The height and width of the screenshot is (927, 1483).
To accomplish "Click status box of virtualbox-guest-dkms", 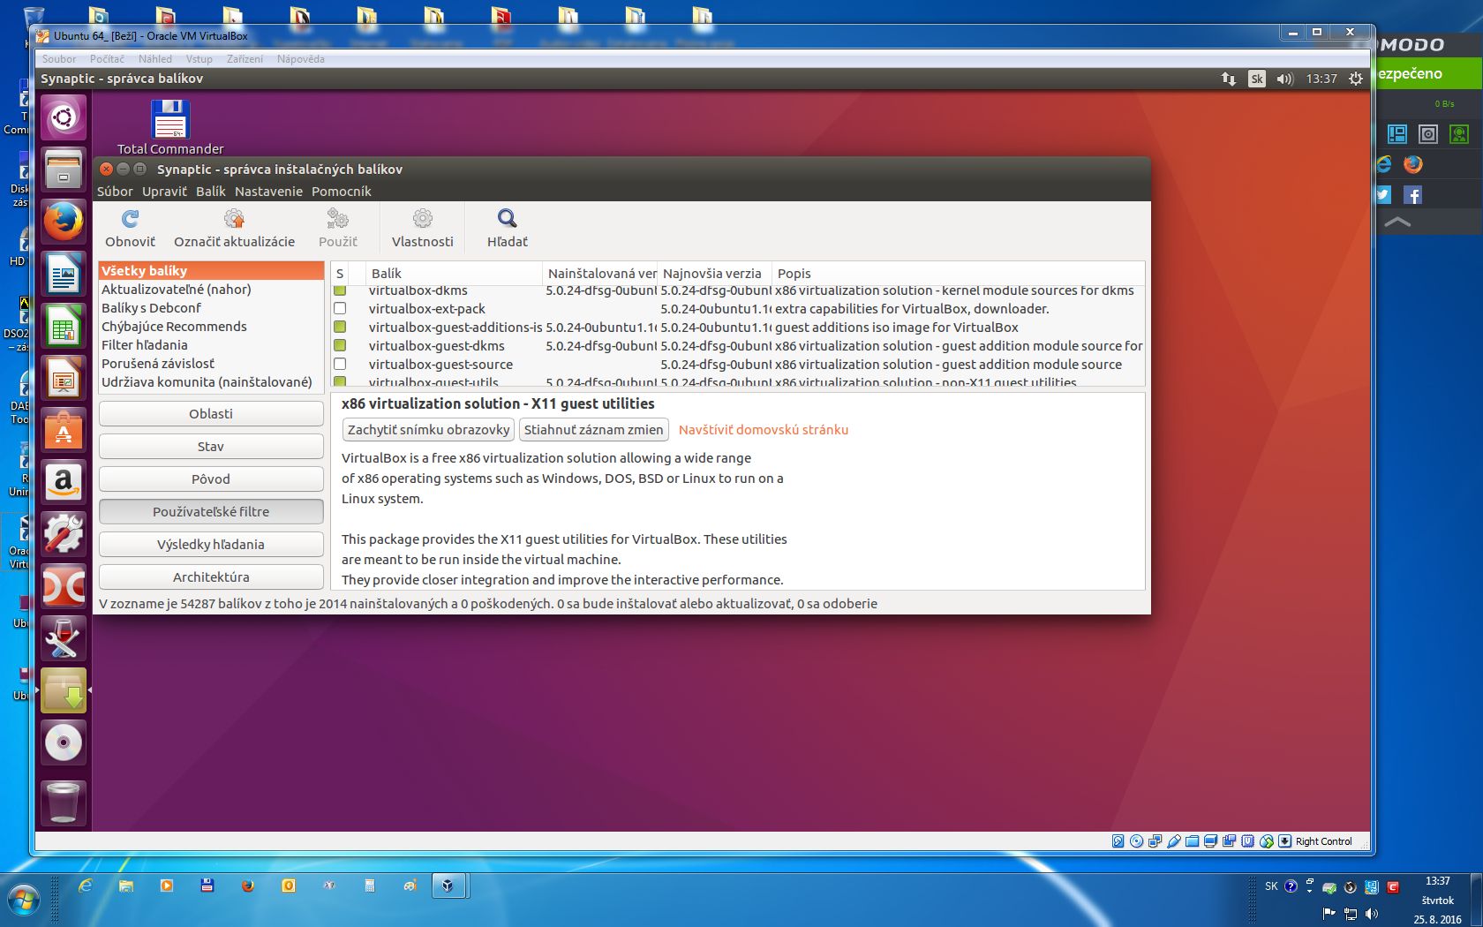I will [340, 345].
